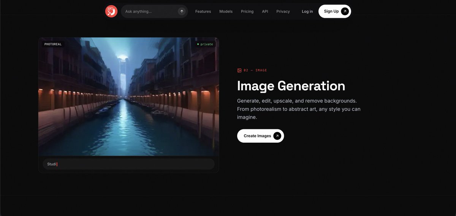Image resolution: width=456 pixels, height=216 pixels.
Task: Click the prompt field containing 'Studi'
Action: click(128, 164)
